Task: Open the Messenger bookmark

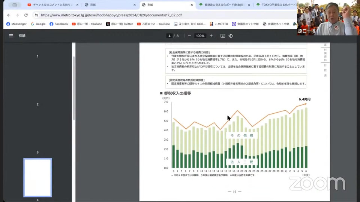Action: coord(16,24)
